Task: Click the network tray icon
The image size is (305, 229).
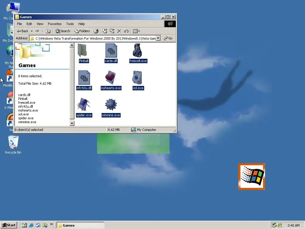Action: click(x=274, y=225)
